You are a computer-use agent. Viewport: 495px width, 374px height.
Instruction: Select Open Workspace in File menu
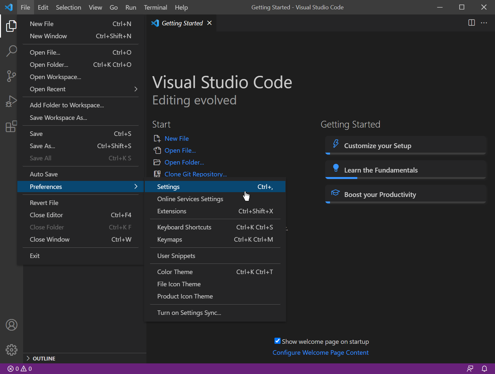[x=80, y=77]
